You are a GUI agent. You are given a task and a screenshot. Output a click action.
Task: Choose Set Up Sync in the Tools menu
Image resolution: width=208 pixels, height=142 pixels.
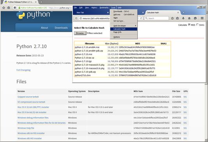(124, 21)
